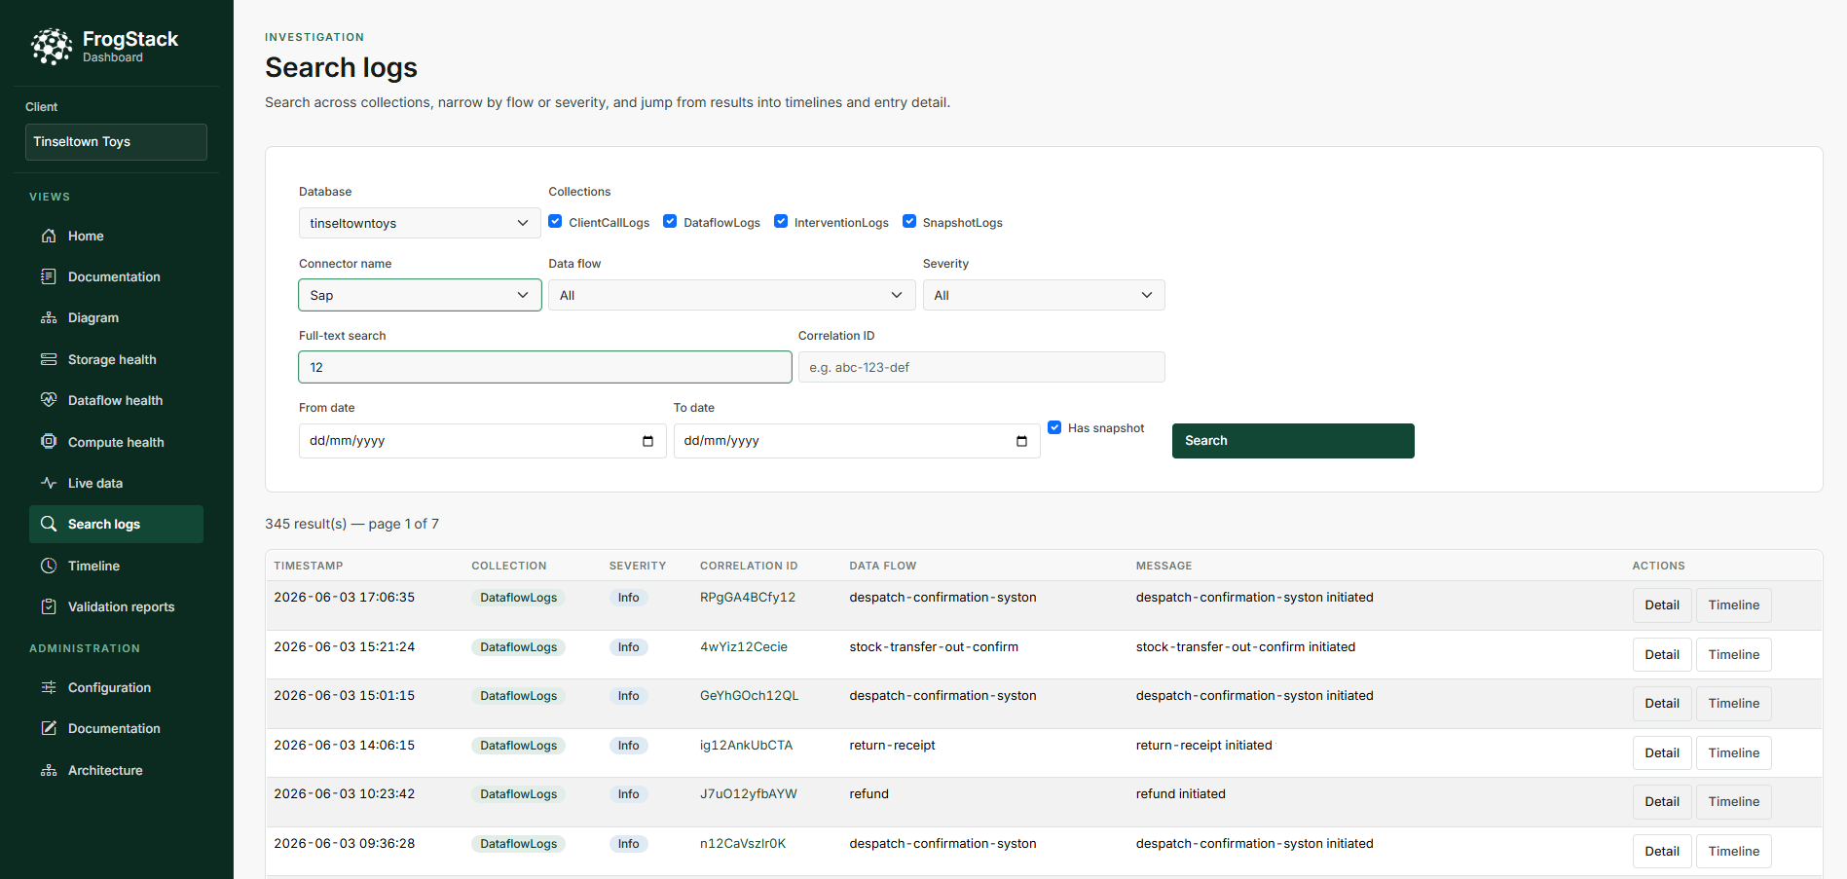Click the Search logs magnifier icon
This screenshot has width=1847, height=879.
click(x=49, y=524)
